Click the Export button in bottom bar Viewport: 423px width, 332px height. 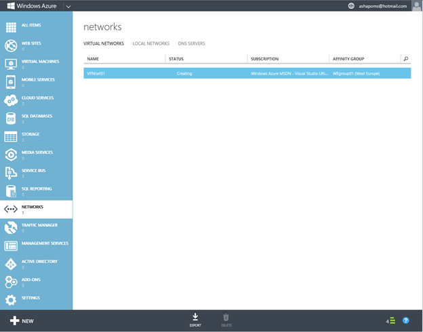pos(195,320)
